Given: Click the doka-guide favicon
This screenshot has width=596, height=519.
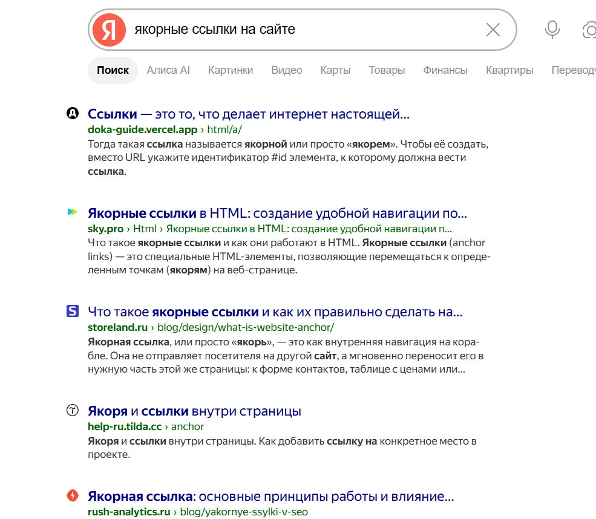Looking at the screenshot, I should 73,113.
